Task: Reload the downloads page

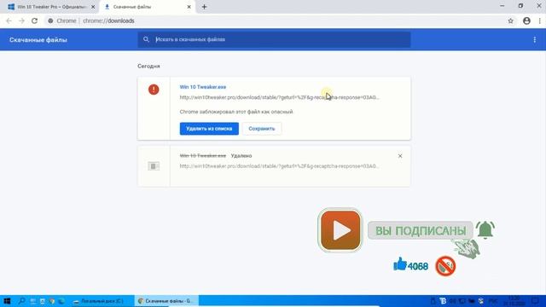Action: [34, 20]
